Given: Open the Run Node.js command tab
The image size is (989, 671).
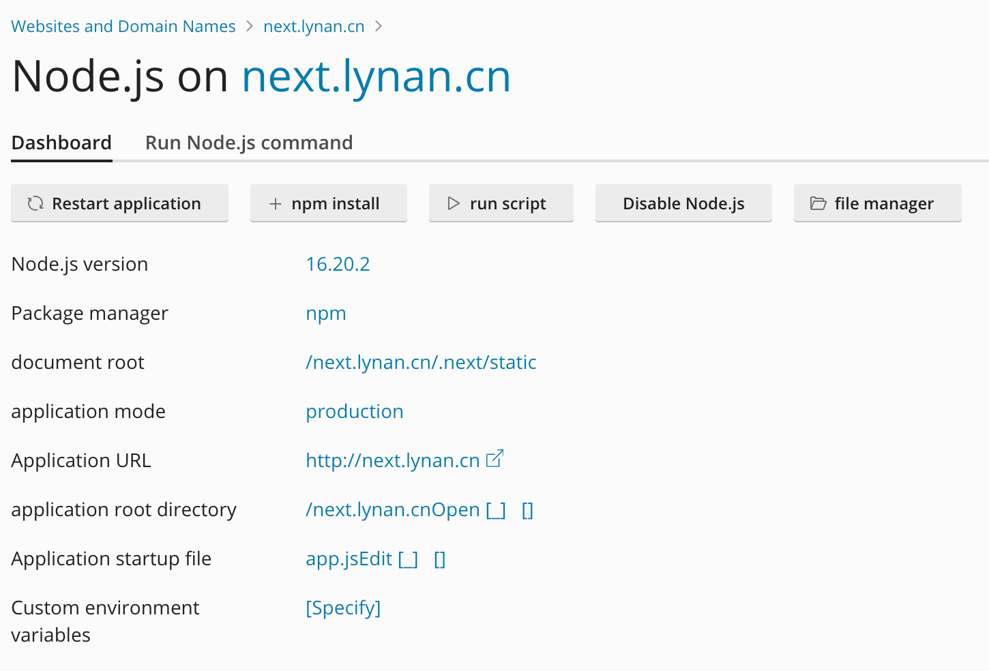Looking at the screenshot, I should [x=249, y=143].
